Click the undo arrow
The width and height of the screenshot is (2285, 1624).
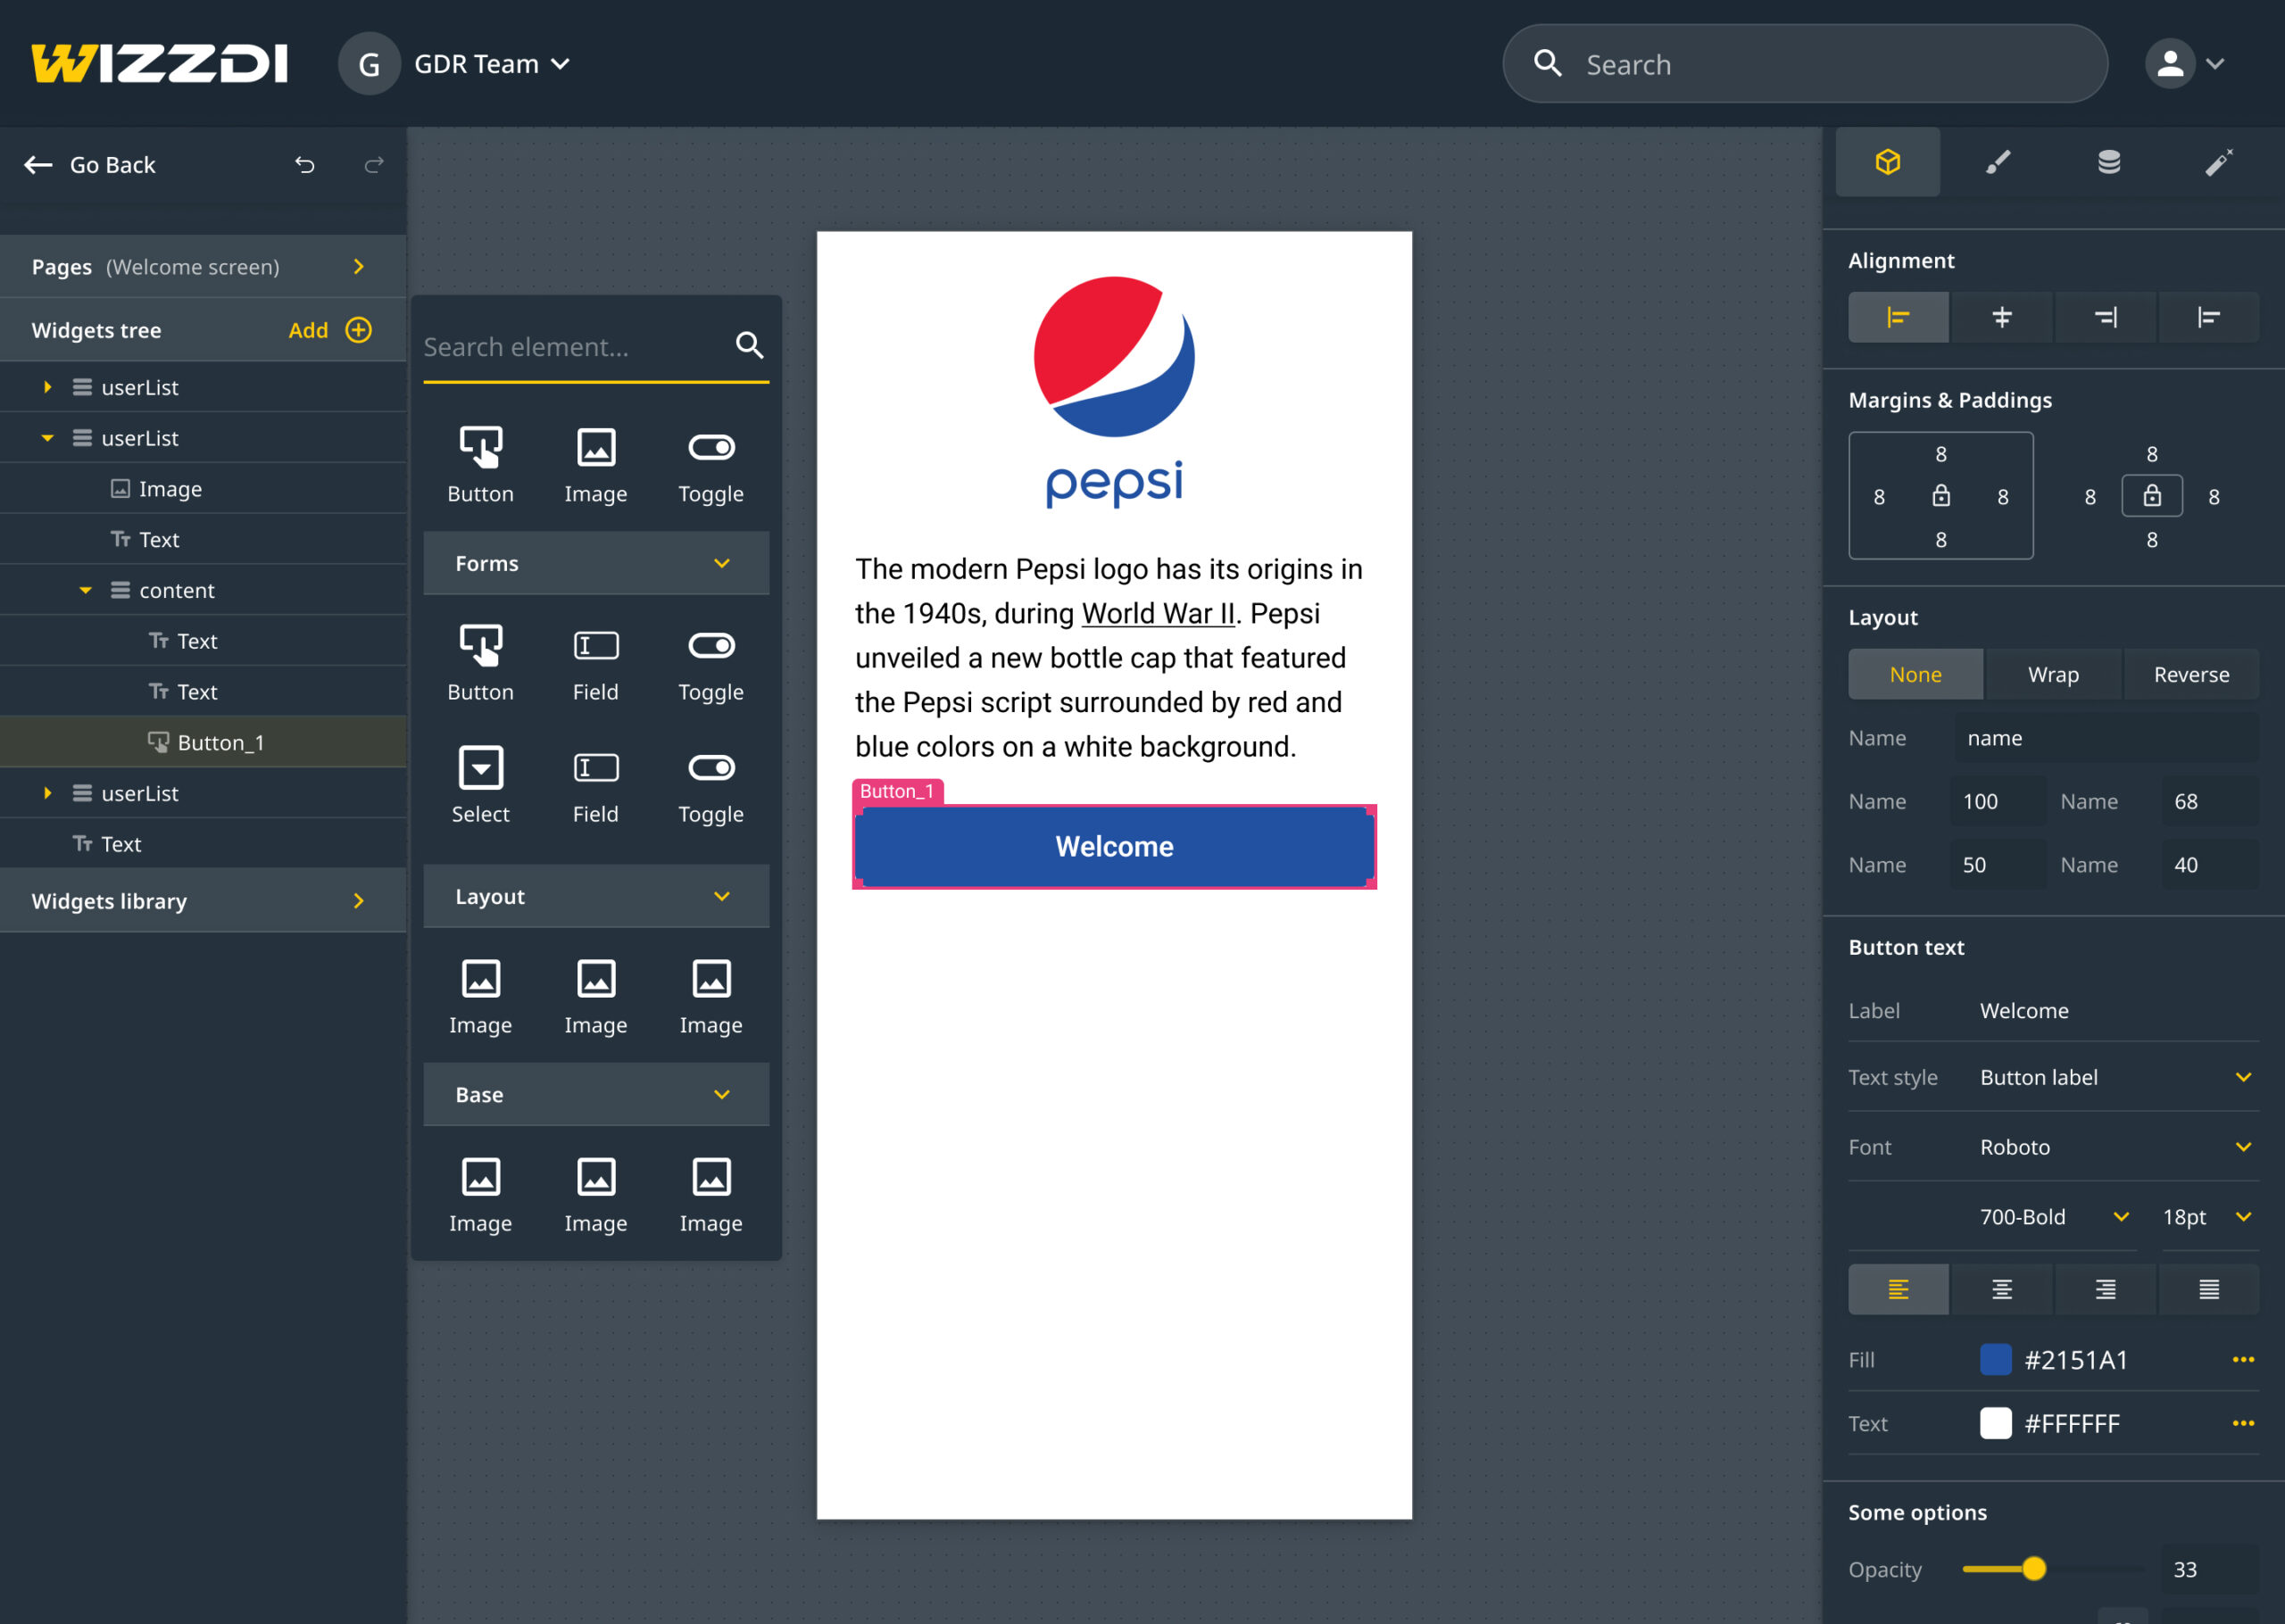(305, 165)
